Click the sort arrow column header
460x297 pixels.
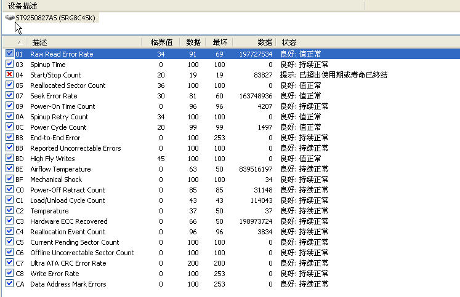(x=18, y=42)
